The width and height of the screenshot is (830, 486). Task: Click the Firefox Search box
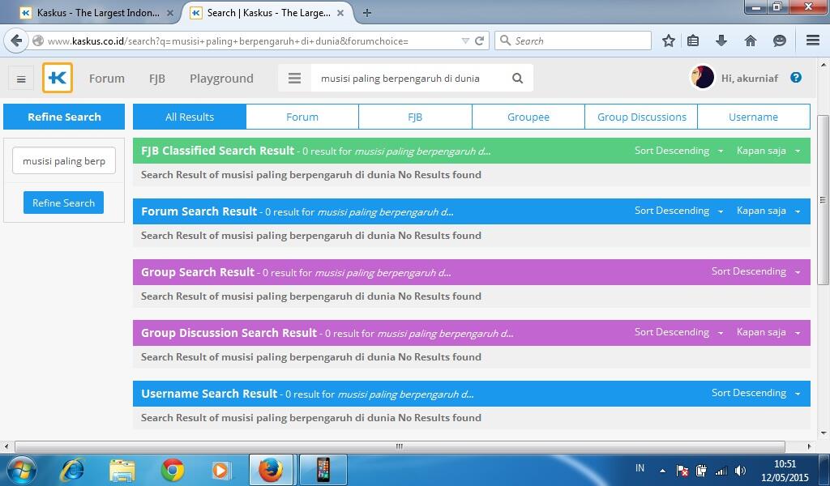(573, 40)
